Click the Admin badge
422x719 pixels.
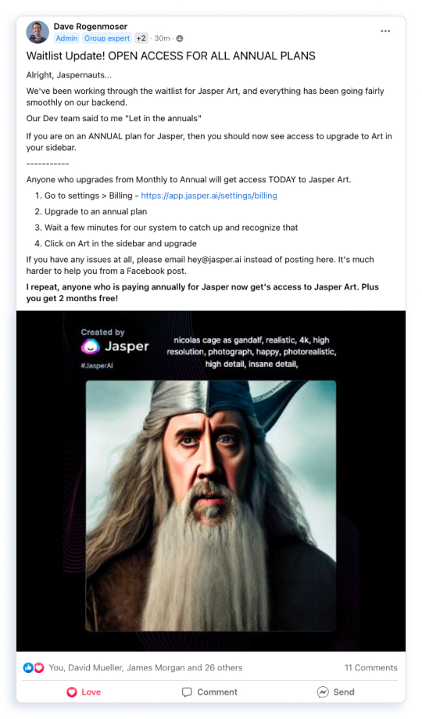click(x=67, y=38)
